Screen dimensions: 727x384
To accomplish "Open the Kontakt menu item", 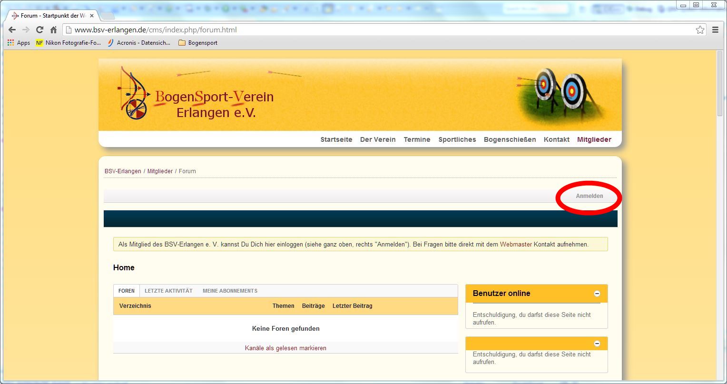I will 557,139.
